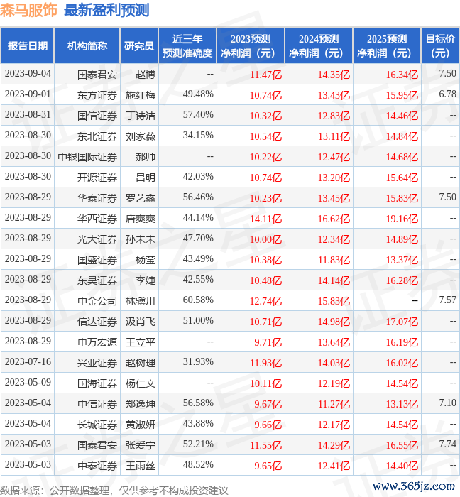Screen dimensions: 460x497
Task: Click the 森马服饰 title text
Action: [28, 10]
